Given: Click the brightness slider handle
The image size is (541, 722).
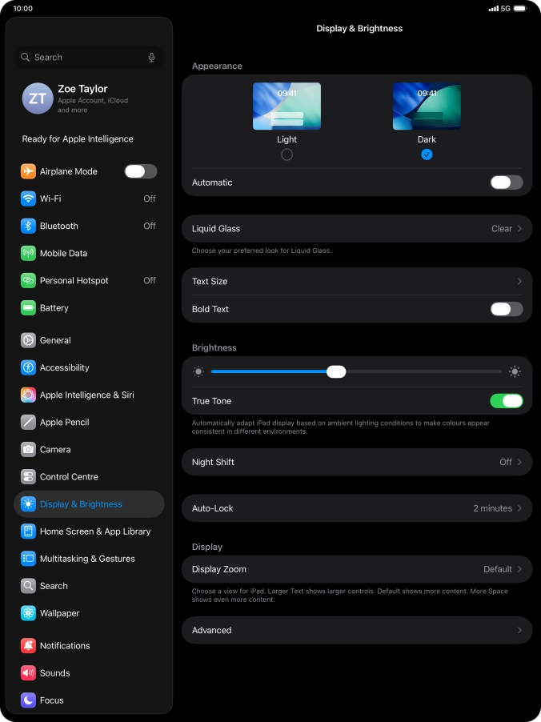Looking at the screenshot, I should click(x=336, y=371).
